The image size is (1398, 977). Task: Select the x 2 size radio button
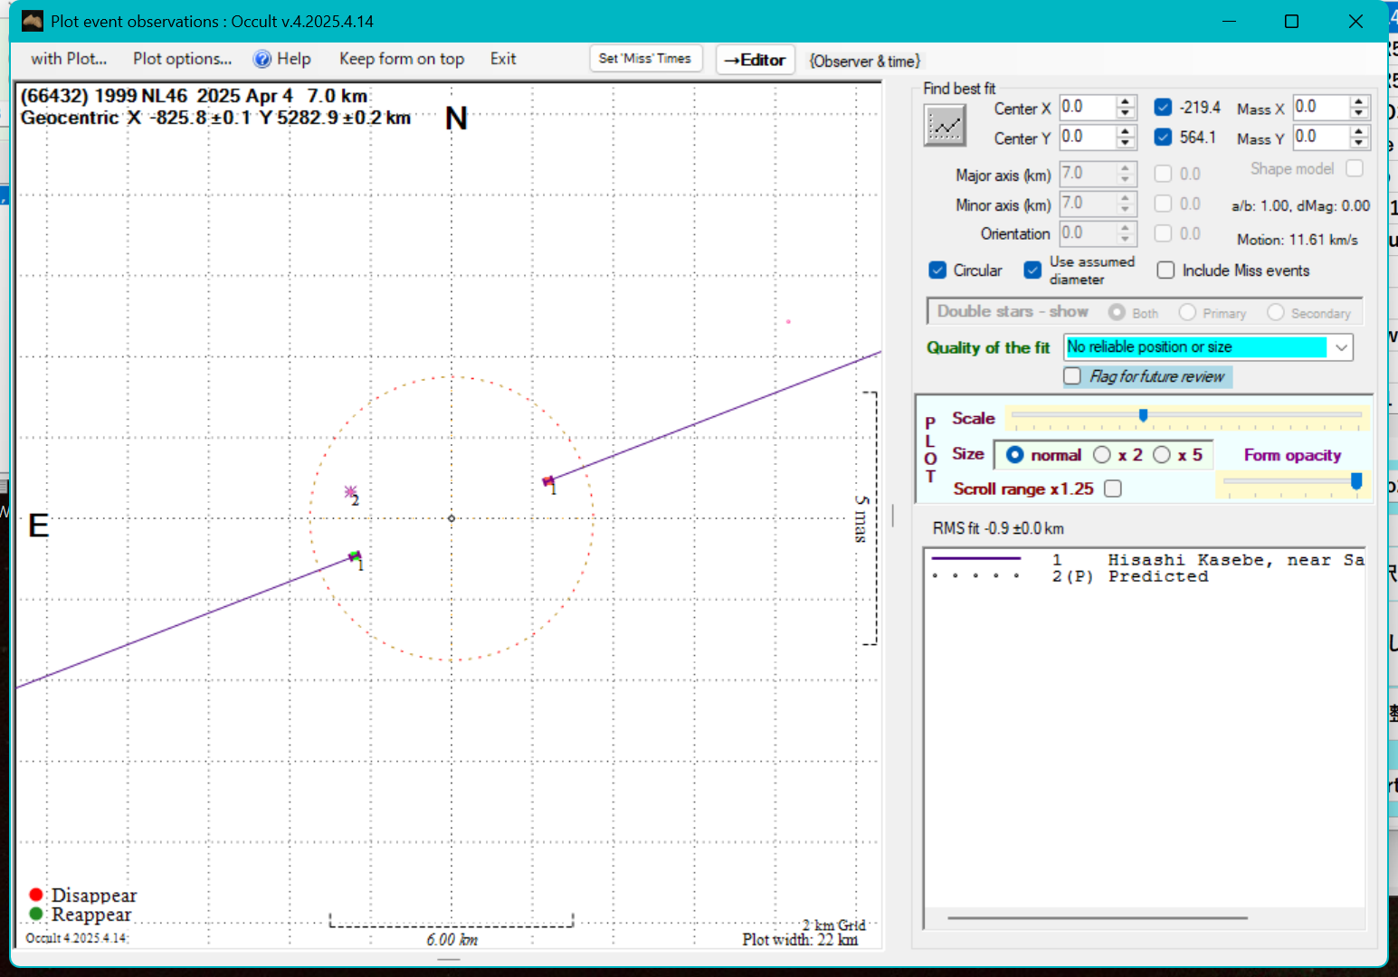(x=1101, y=455)
